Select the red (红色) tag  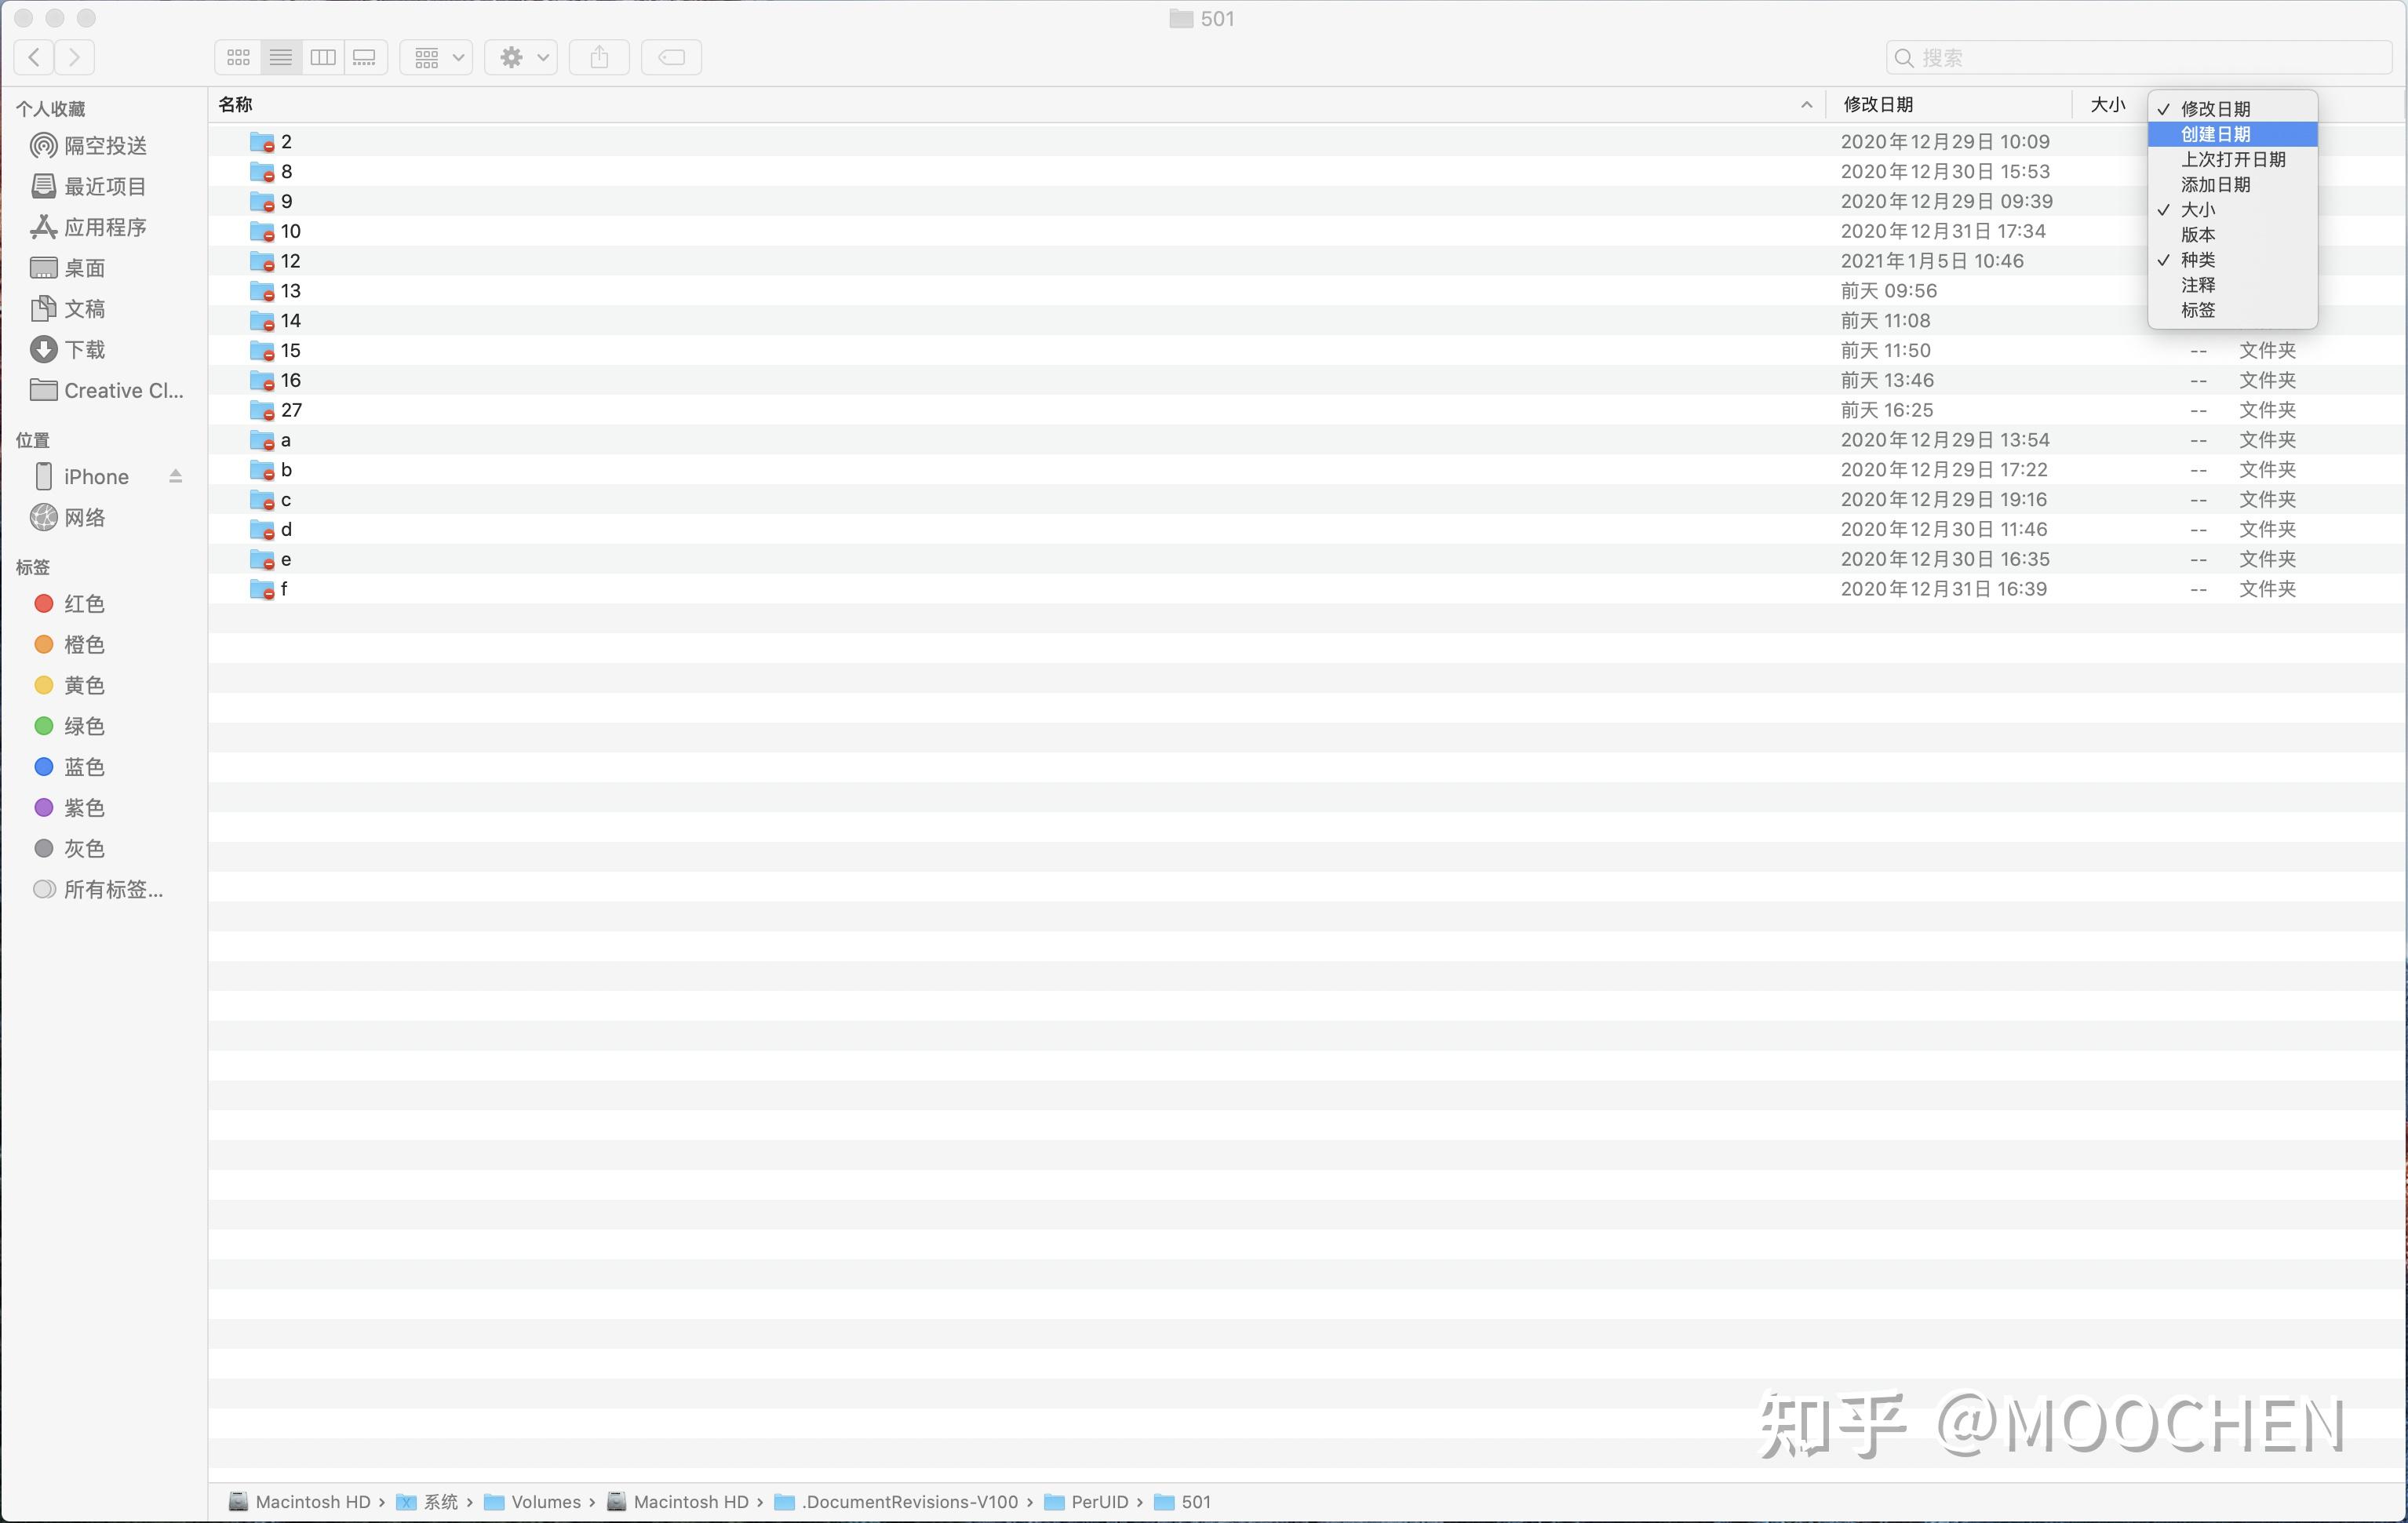point(84,604)
